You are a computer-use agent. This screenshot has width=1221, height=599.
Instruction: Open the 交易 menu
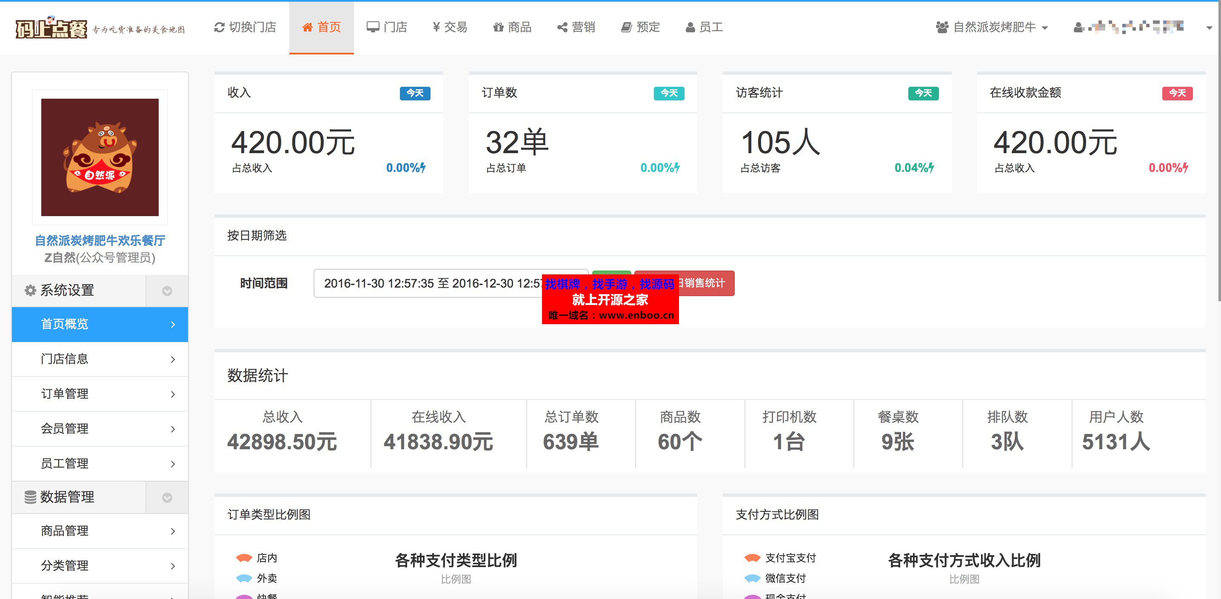pyautogui.click(x=450, y=28)
